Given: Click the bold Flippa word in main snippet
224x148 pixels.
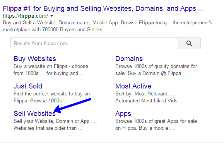Looking at the screenshot, I should (146, 23).
